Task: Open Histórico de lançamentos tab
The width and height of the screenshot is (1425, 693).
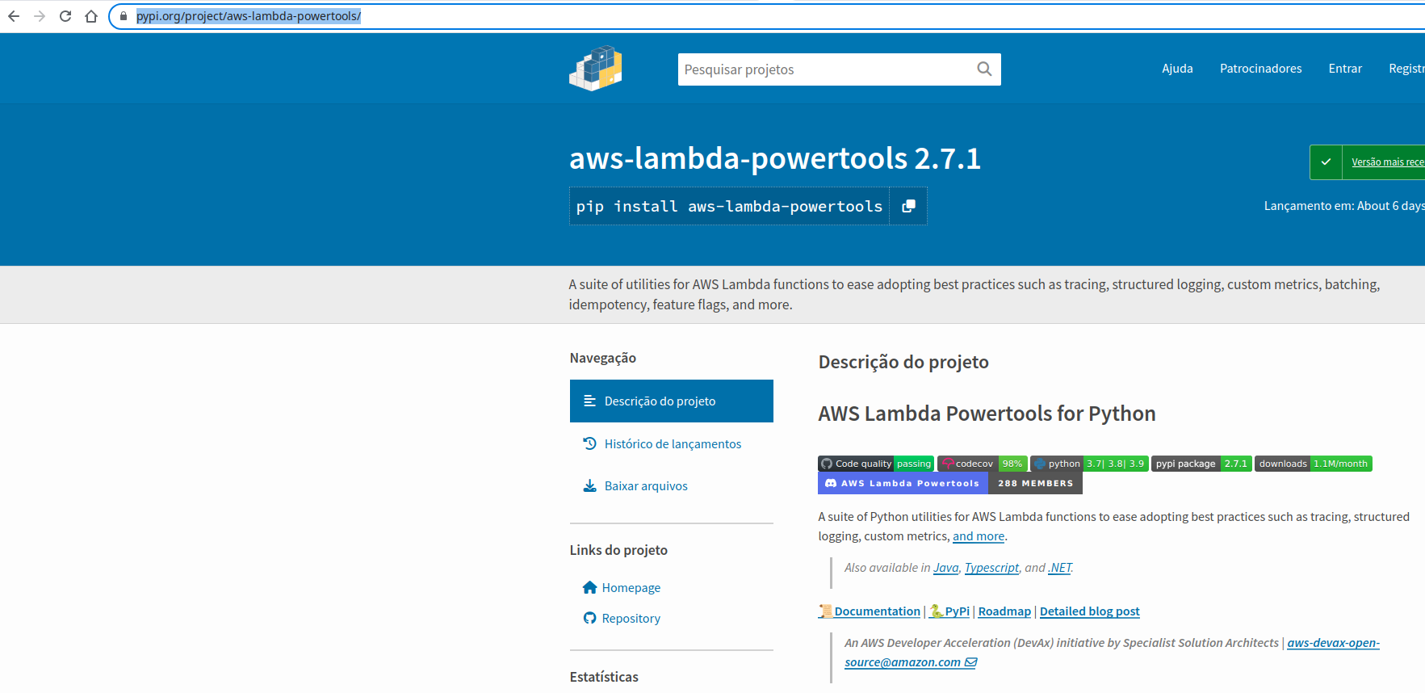Action: (672, 443)
